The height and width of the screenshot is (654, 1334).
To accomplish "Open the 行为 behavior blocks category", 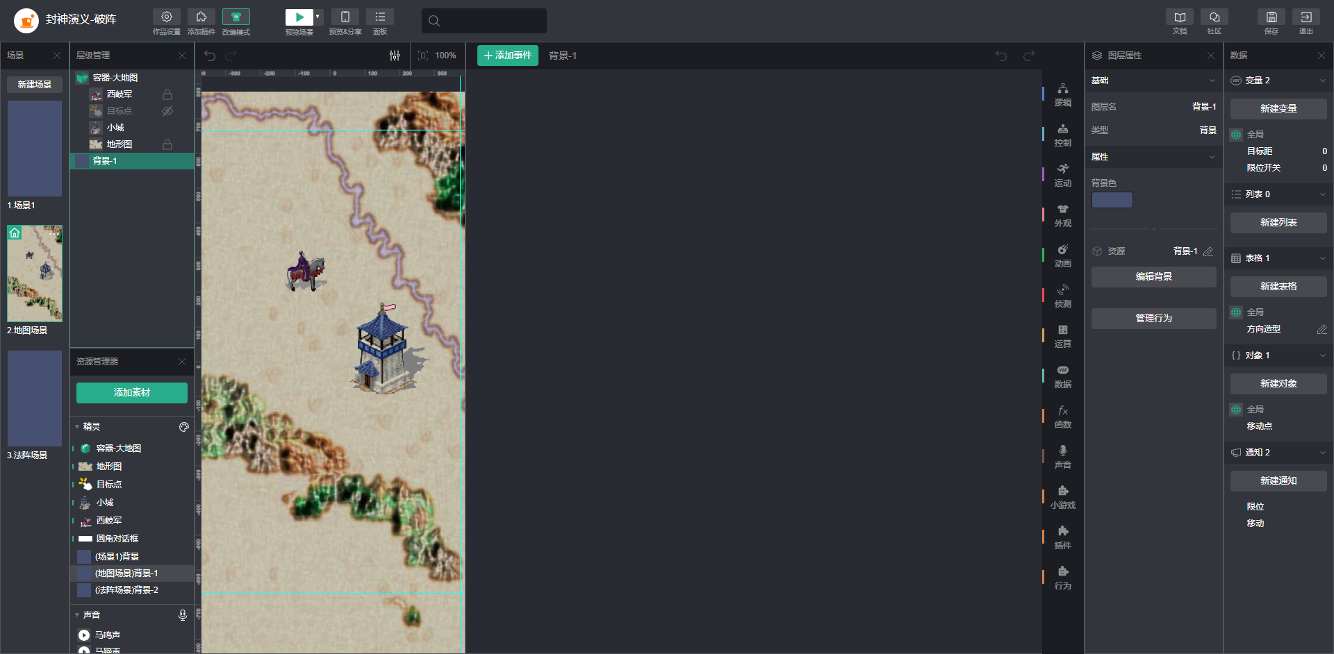I will click(x=1063, y=578).
